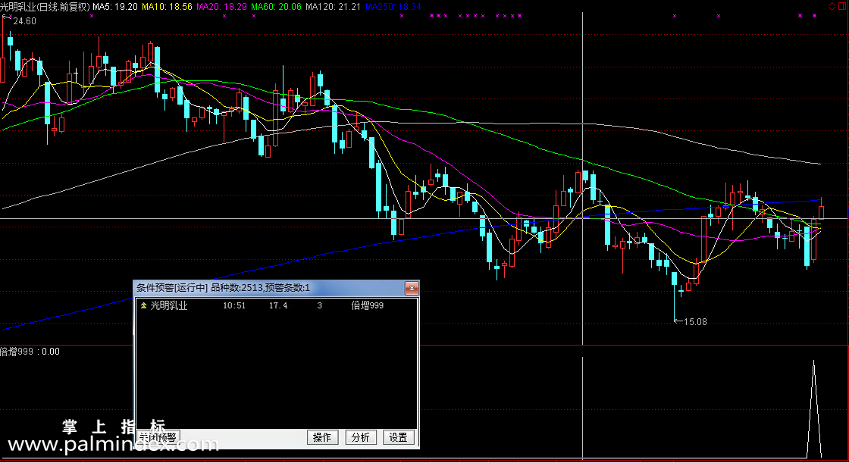The width and height of the screenshot is (849, 463).
Task: Open 设置 in the alert dialog
Action: pyautogui.click(x=398, y=437)
